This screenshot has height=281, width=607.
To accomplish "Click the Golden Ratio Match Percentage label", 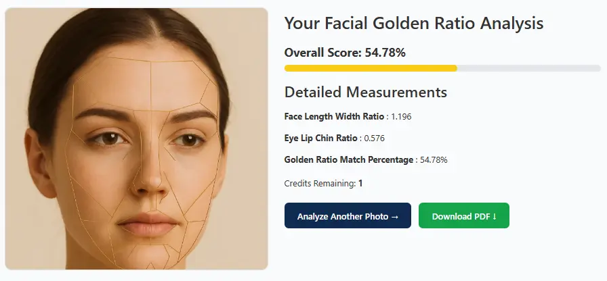I will 348,159.
